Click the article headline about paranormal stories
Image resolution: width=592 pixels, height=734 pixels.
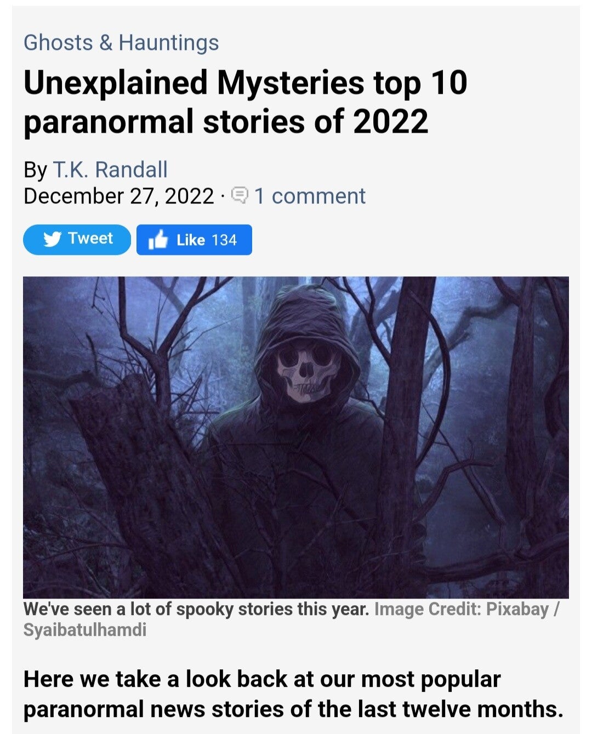point(246,101)
